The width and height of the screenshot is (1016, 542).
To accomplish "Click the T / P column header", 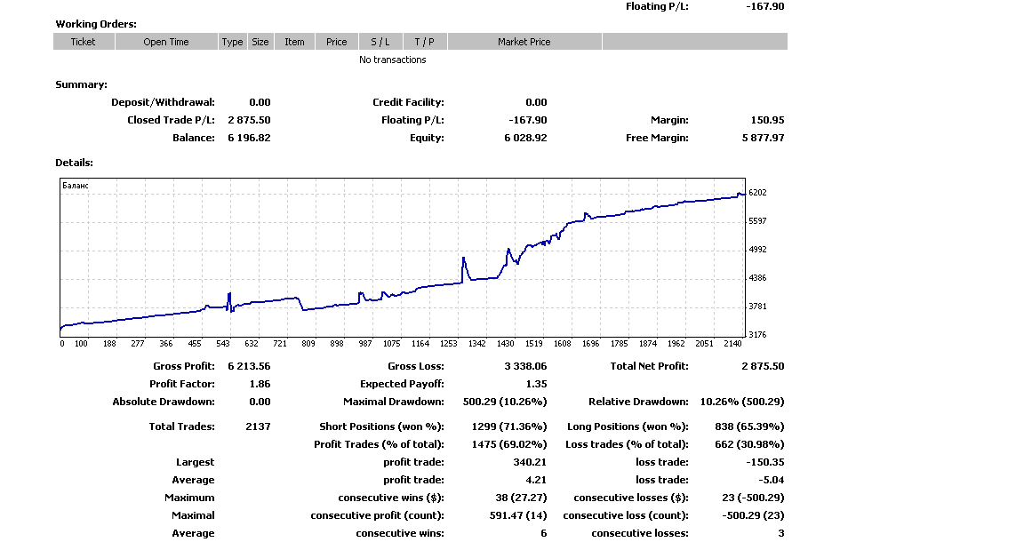I will point(425,42).
